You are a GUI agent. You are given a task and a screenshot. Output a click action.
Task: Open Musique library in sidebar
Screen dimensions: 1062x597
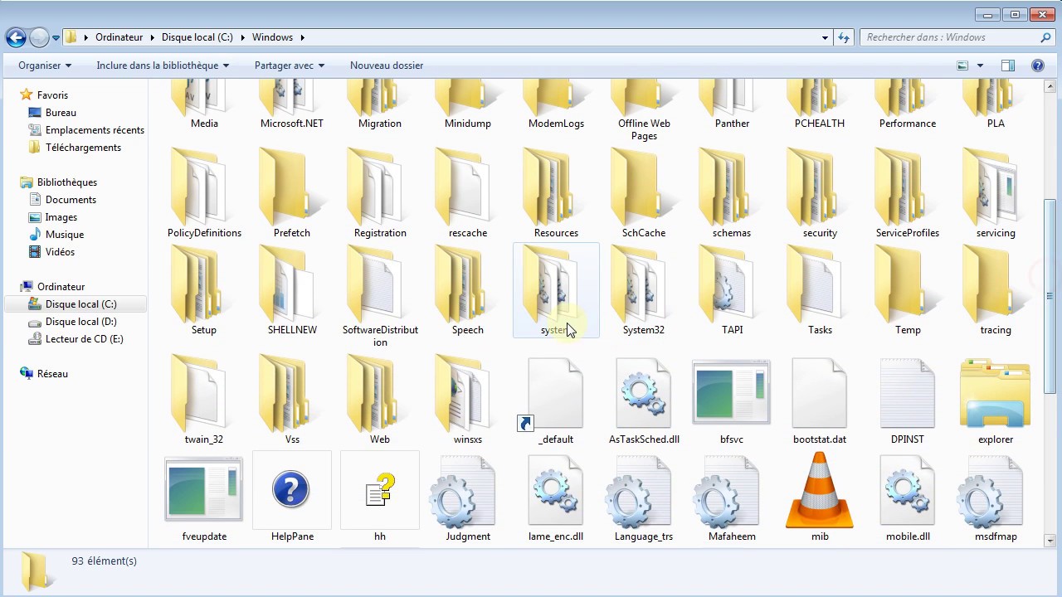coord(64,235)
